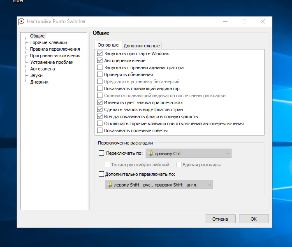
Task: Toggle the Автопереключение checkbox
Action: (x=100, y=61)
